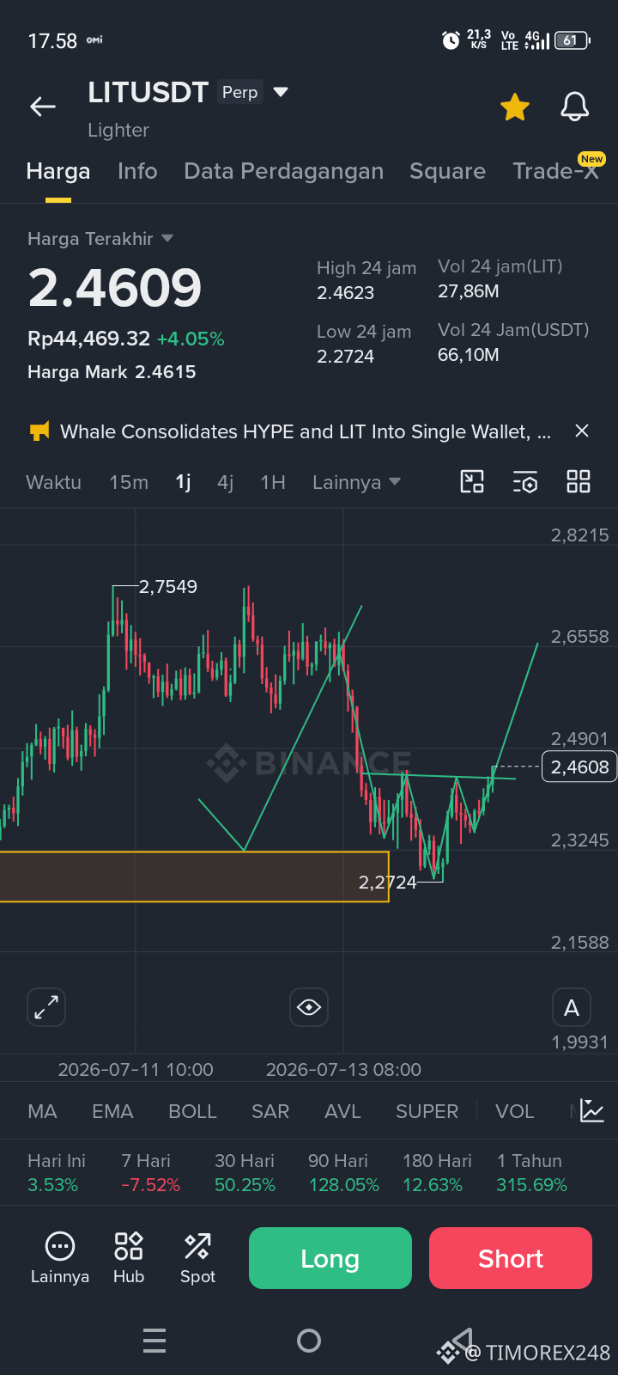
Task: Toggle the SUPER indicator
Action: coord(427,1111)
